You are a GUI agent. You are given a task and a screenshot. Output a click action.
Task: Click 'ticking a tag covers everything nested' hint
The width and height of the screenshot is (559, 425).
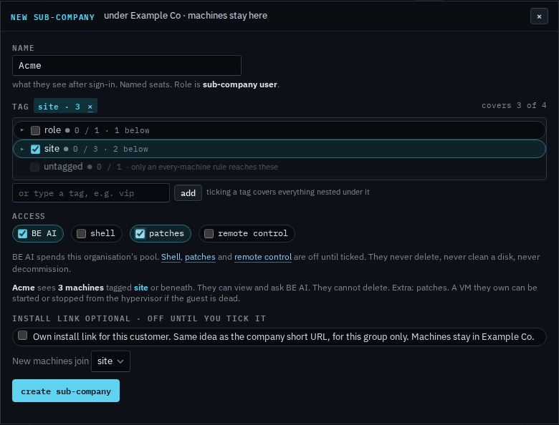point(287,192)
